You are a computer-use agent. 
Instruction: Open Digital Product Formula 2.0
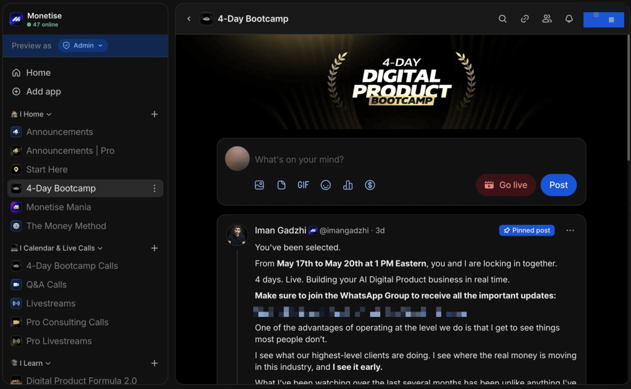[85, 380]
